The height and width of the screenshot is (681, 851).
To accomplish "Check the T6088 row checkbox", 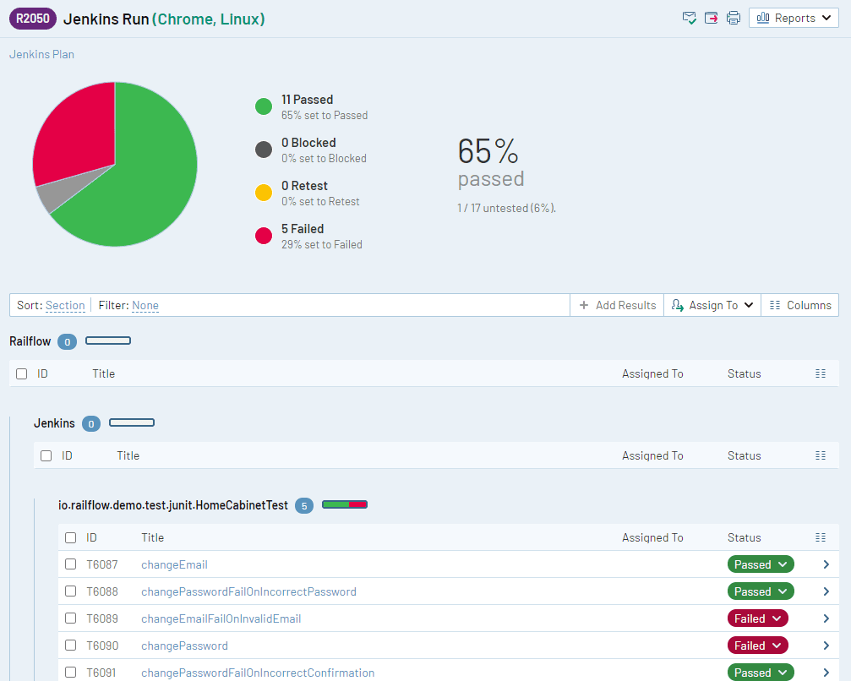I will (70, 591).
